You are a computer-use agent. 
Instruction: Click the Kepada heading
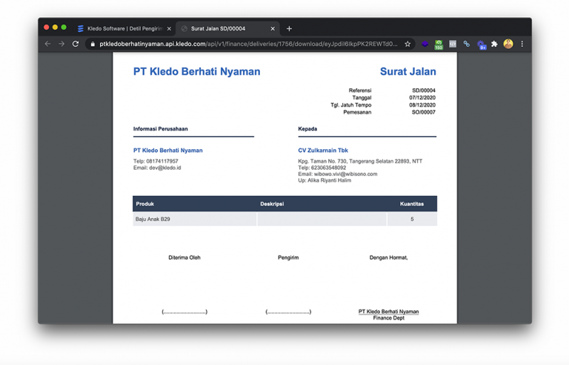click(307, 129)
